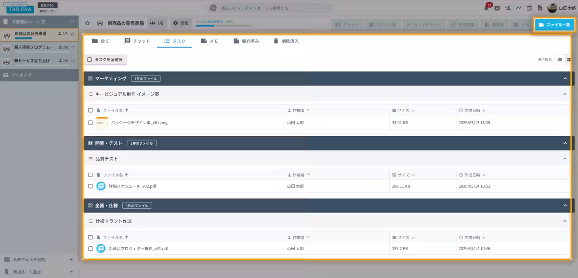Switch to the 削除済み tab

click(286, 41)
